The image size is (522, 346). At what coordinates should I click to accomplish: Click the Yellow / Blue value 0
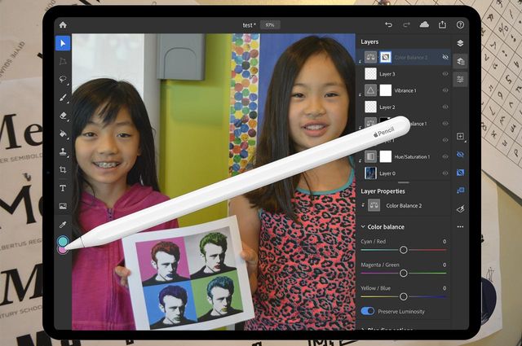(445, 288)
